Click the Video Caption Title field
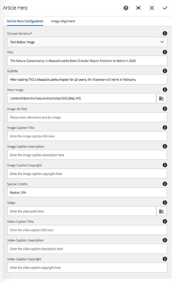This screenshot has height=282, width=174. tap(87, 230)
